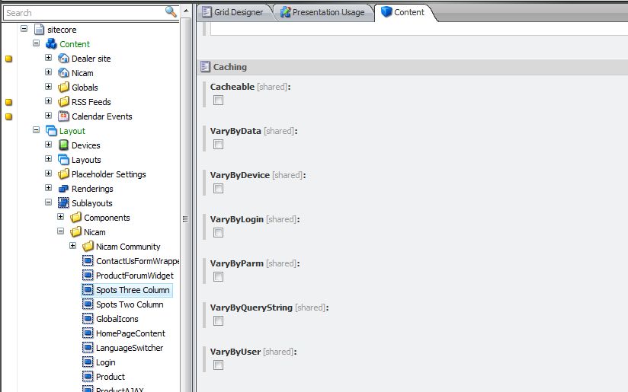
Task: Click the Layout node icon
Action: tap(51, 130)
